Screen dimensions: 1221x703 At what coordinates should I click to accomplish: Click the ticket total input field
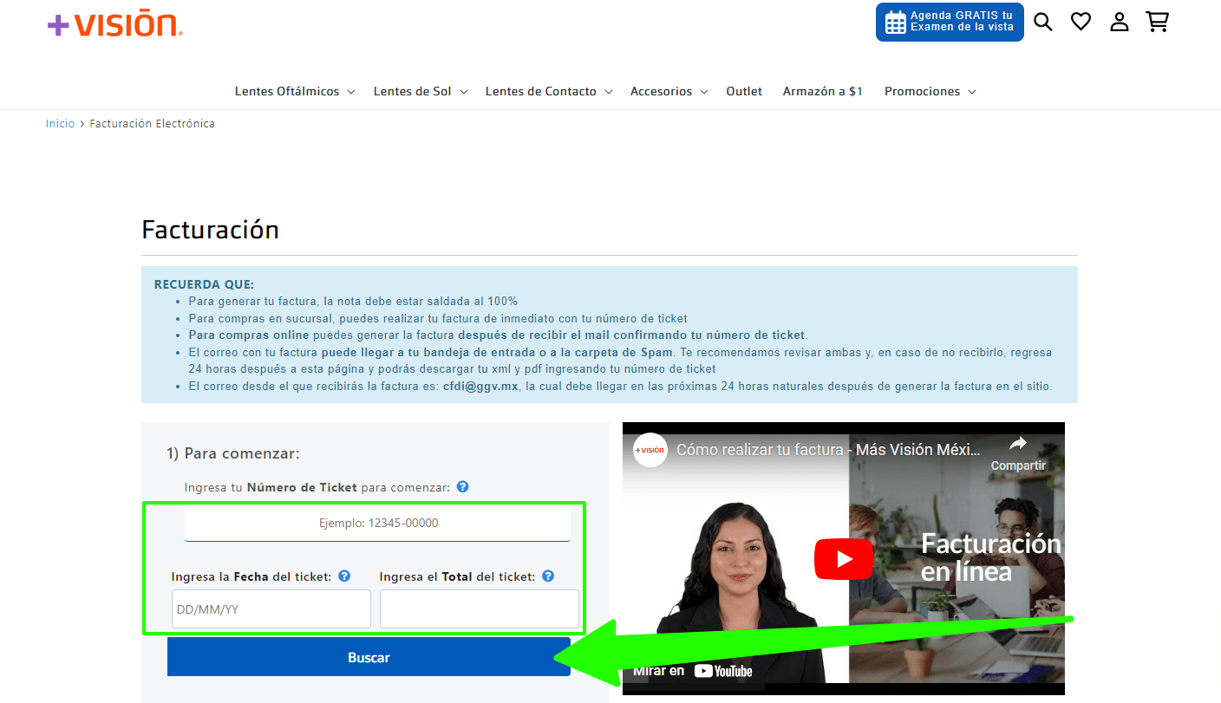pyautogui.click(x=480, y=609)
